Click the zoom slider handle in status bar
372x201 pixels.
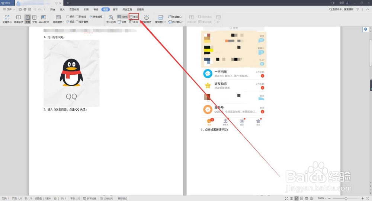tap(346, 198)
